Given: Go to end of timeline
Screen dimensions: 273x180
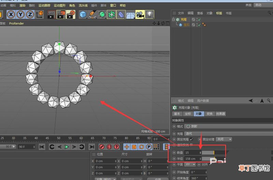Looking at the screenshot, I should 92,147.
